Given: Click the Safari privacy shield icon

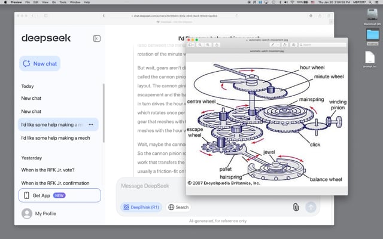Looking at the screenshot, I should pos(104,16).
